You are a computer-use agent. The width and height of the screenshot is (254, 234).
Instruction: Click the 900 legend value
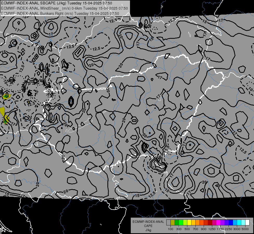pos(204,229)
